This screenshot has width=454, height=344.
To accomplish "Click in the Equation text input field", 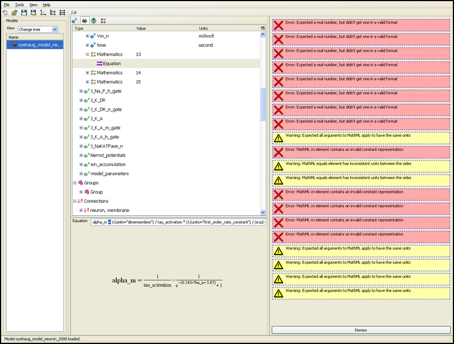I will pos(178,222).
